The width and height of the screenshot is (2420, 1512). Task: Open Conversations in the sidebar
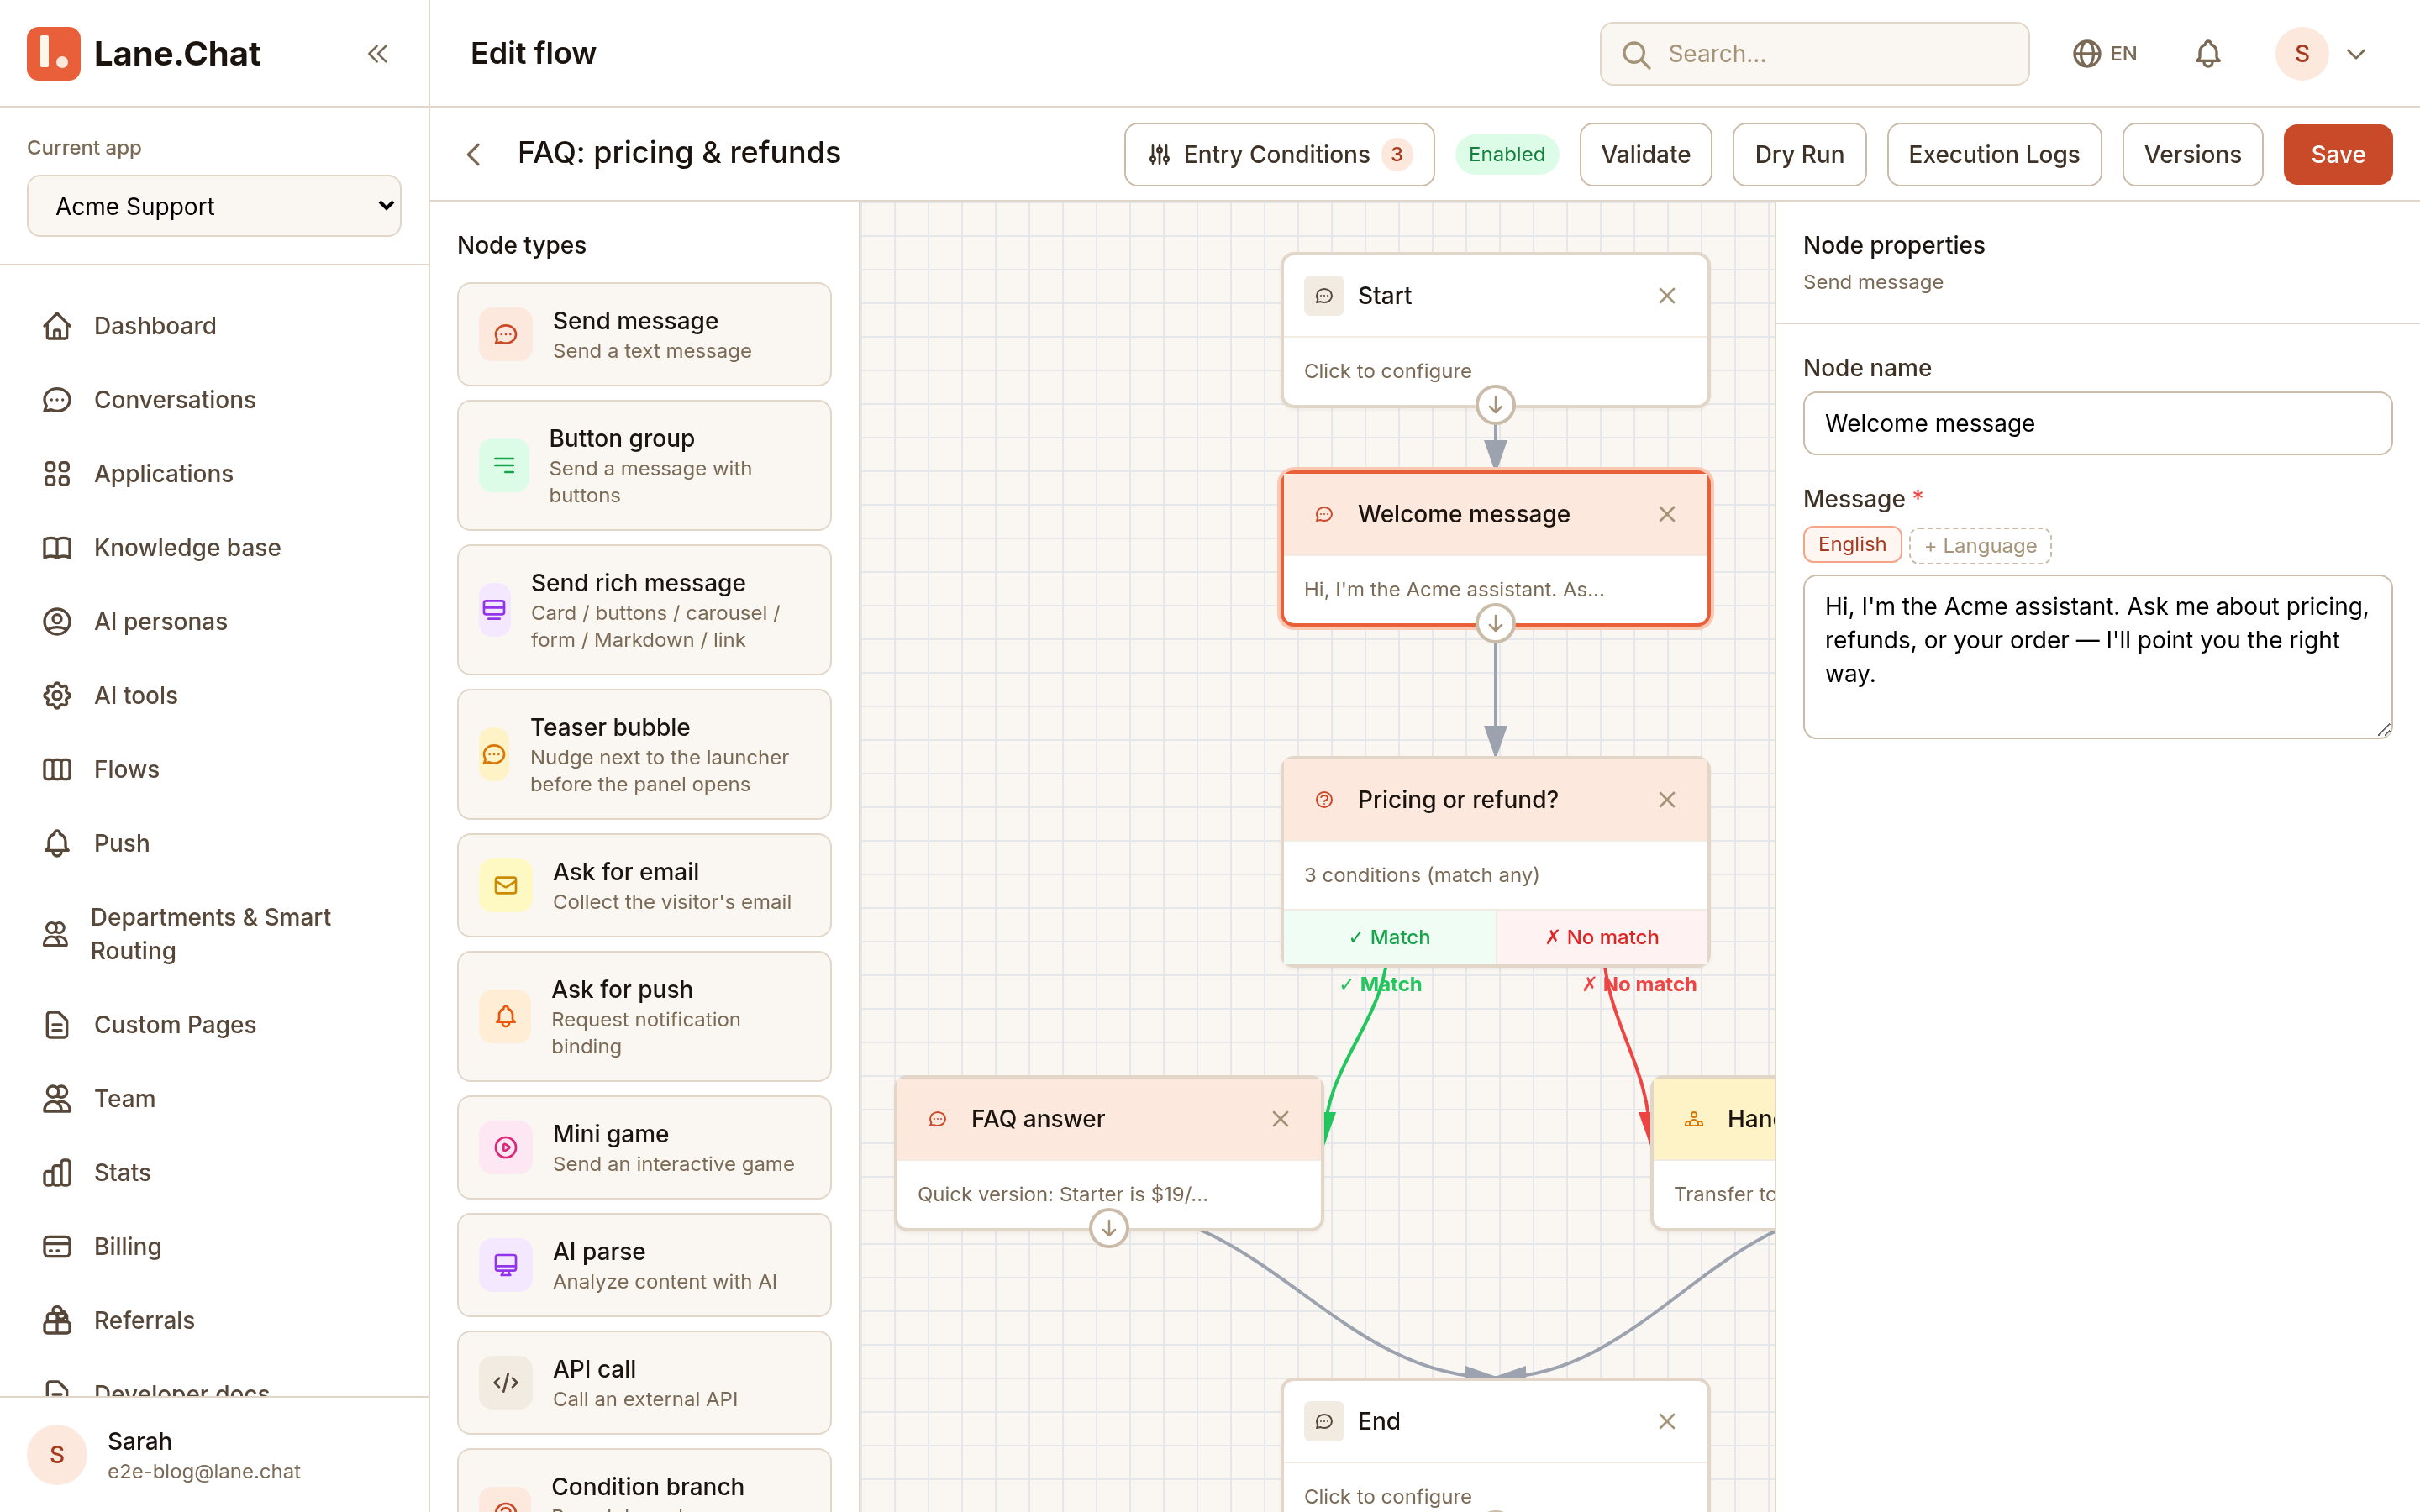point(214,400)
